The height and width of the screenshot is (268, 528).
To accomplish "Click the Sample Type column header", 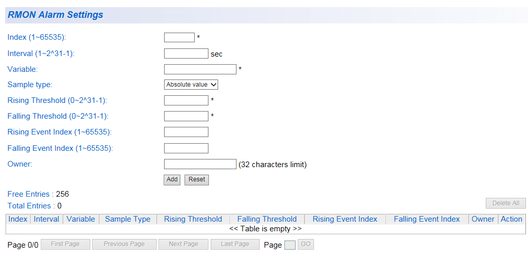I will click(127, 219).
